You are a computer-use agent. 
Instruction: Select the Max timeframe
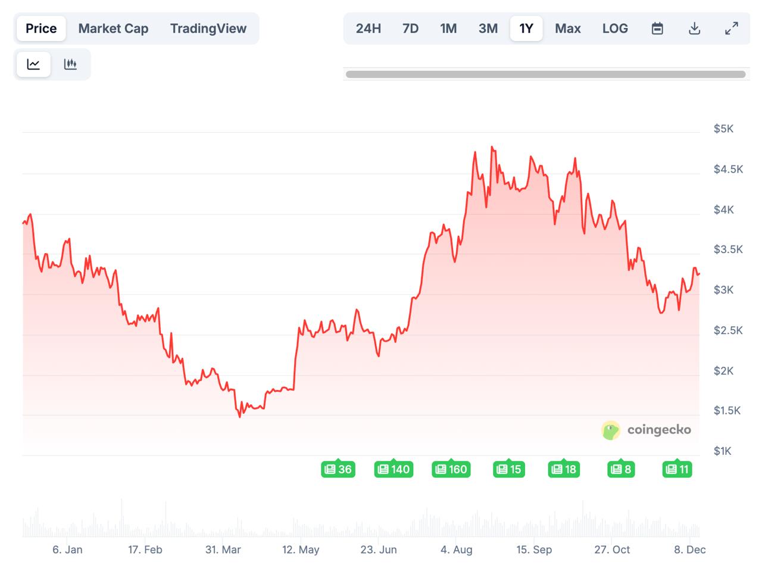tap(567, 28)
